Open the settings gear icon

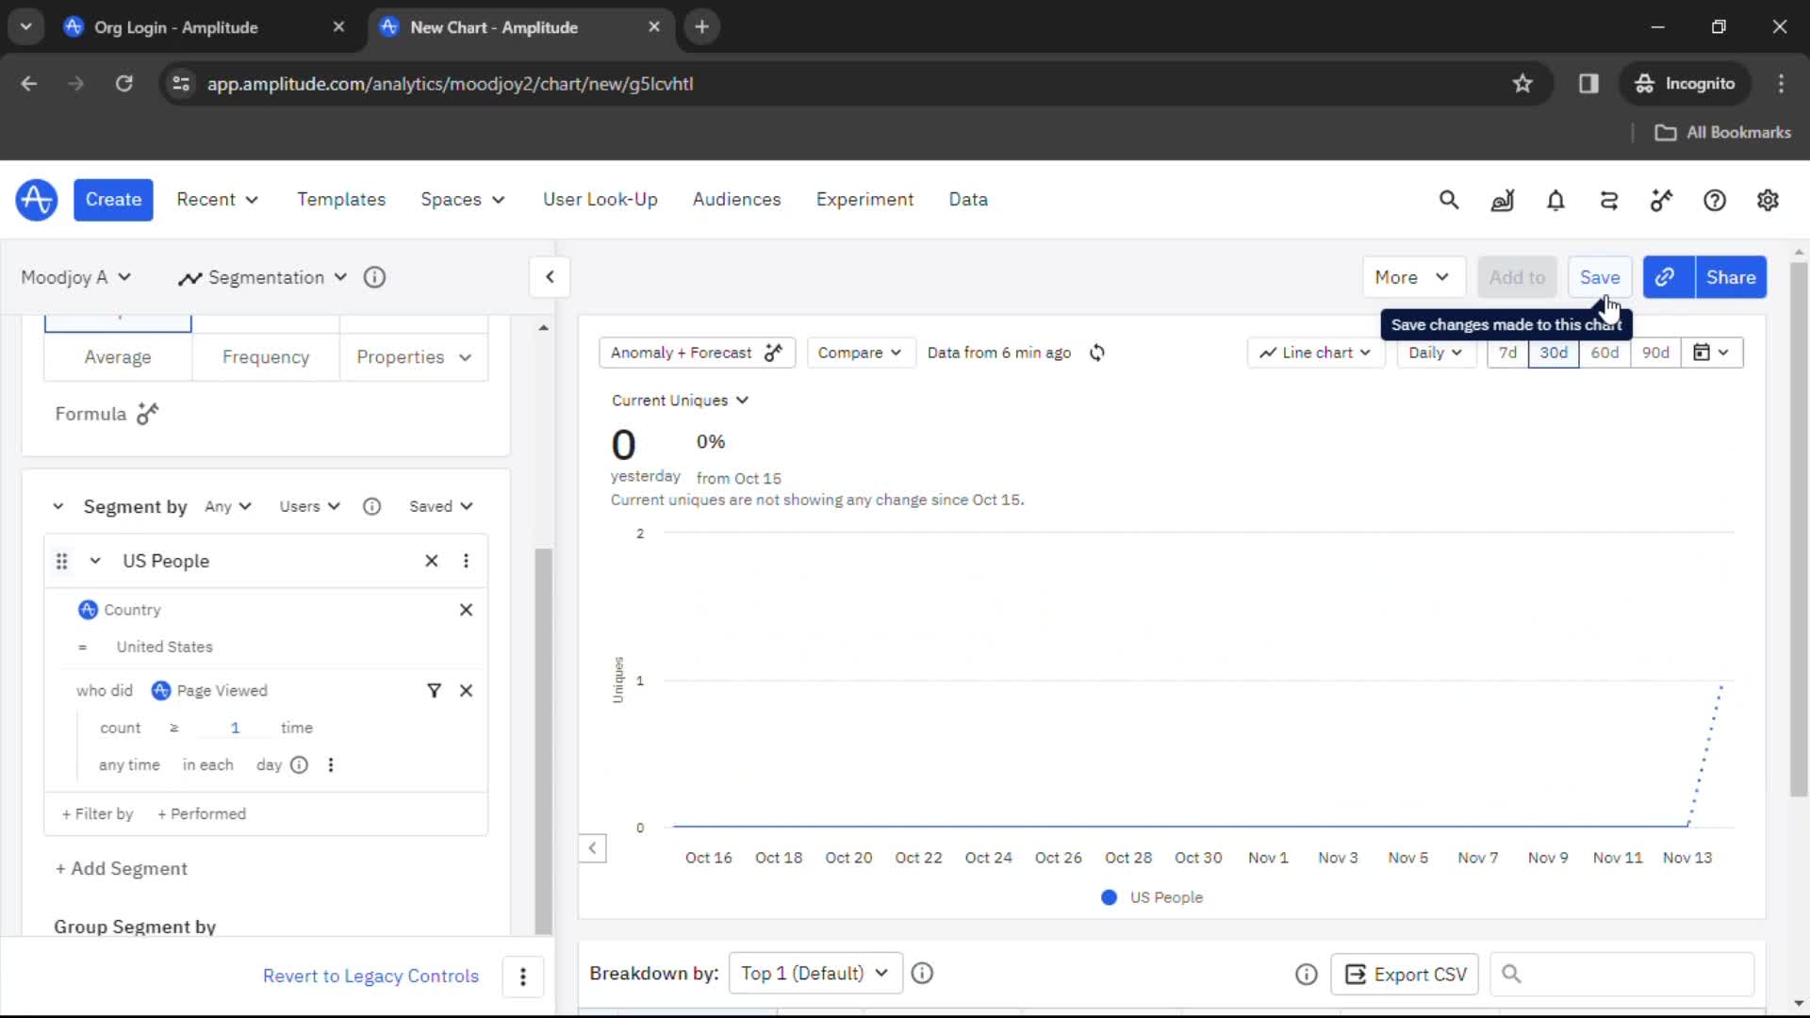(1768, 200)
